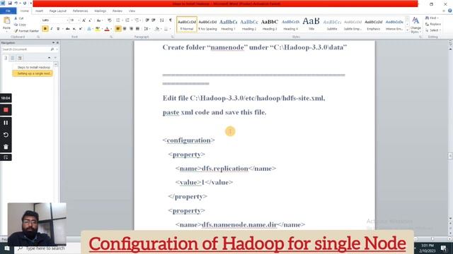The image size is (453, 254).
Task: Open Find in Editing group
Action: [432, 18]
